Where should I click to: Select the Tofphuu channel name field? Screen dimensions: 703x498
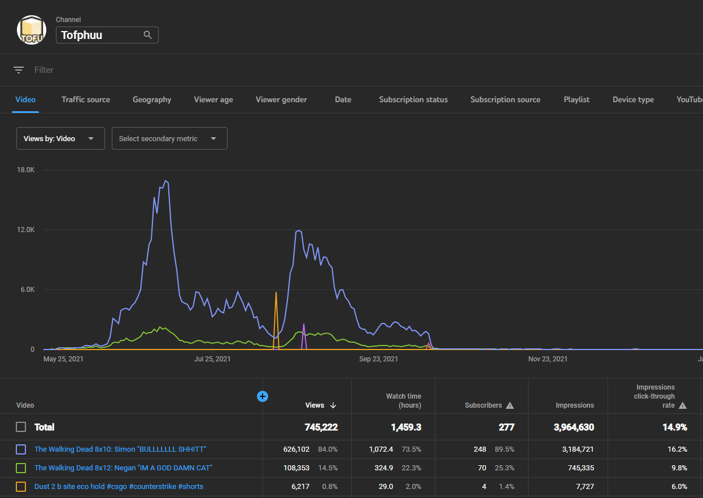107,35
